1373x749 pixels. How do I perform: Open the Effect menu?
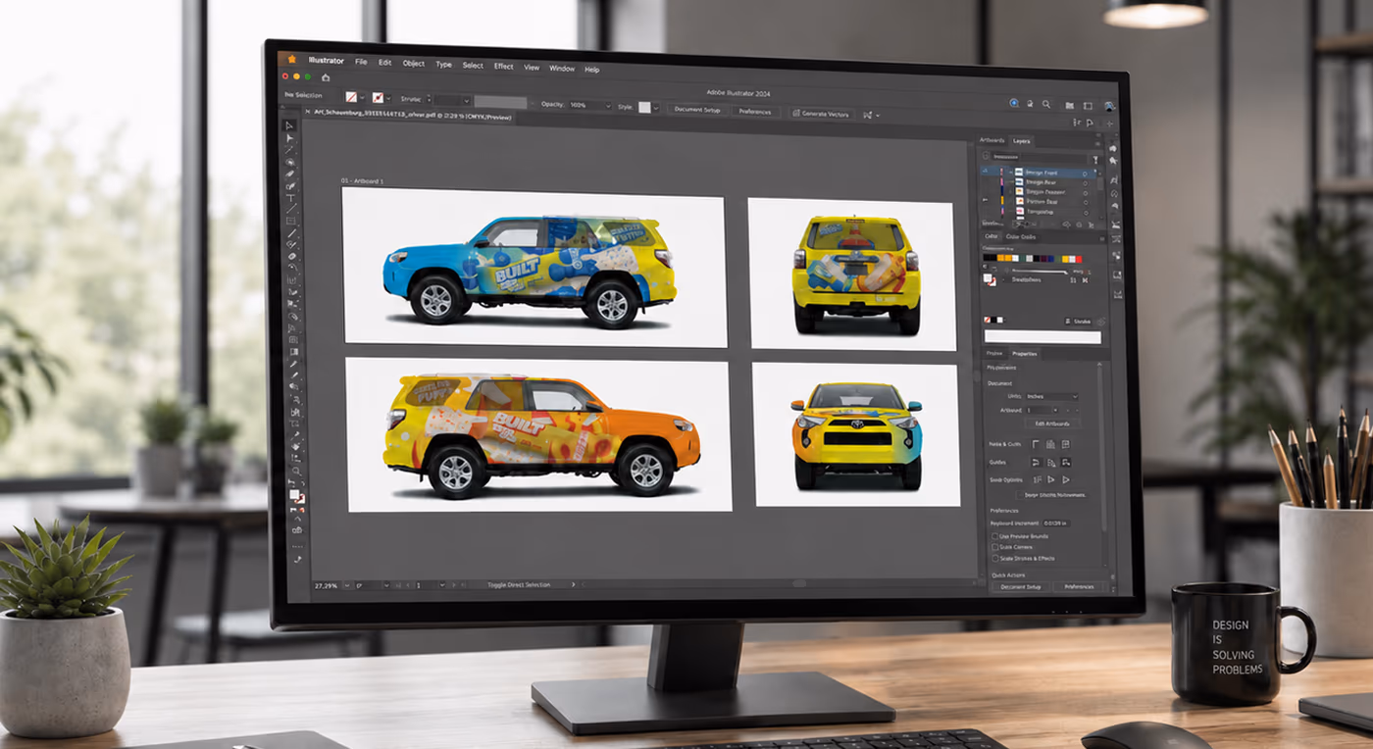point(503,66)
